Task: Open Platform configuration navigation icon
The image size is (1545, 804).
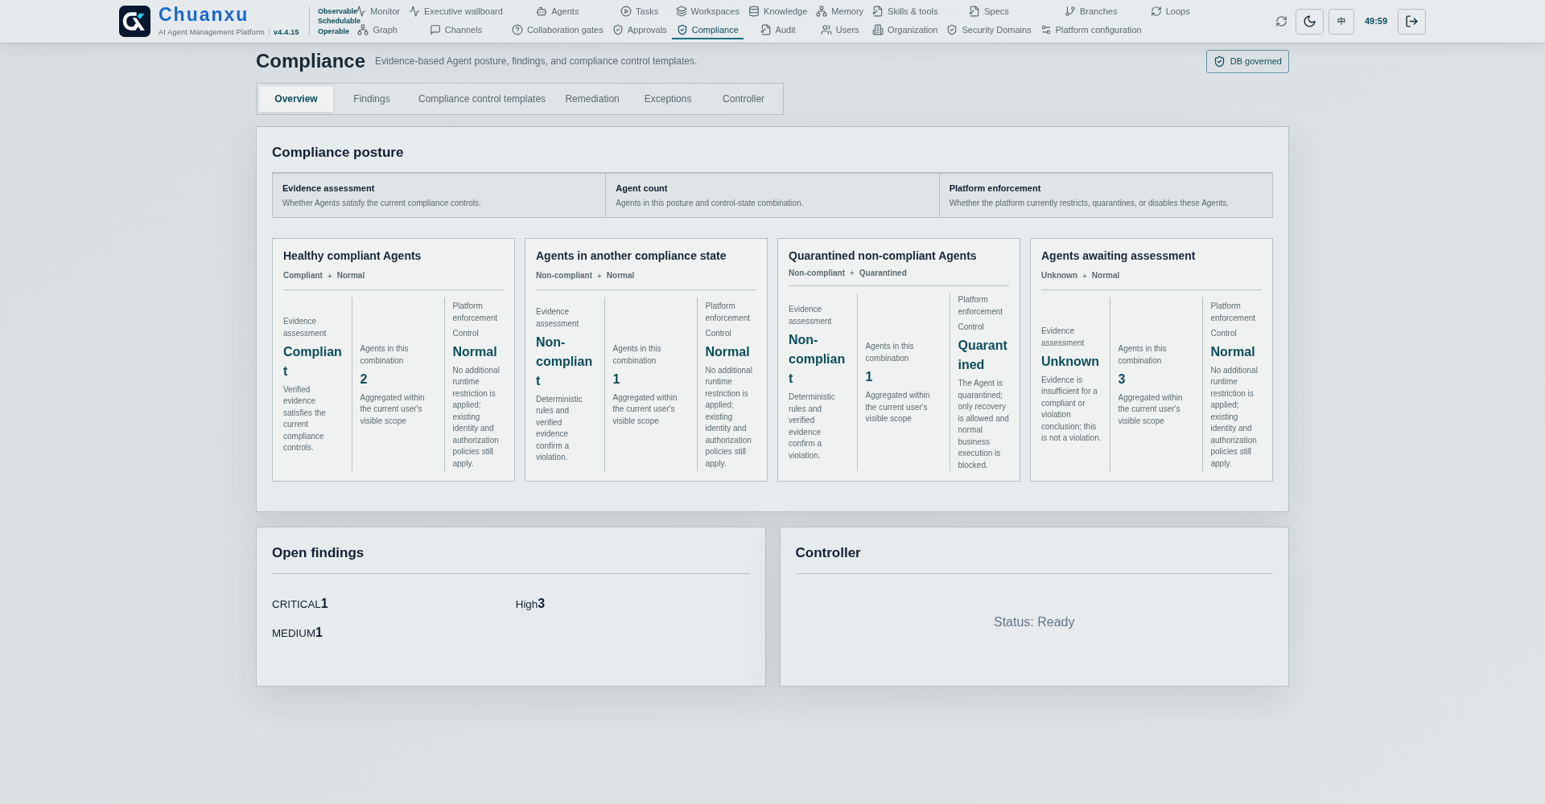Action: click(x=1046, y=30)
